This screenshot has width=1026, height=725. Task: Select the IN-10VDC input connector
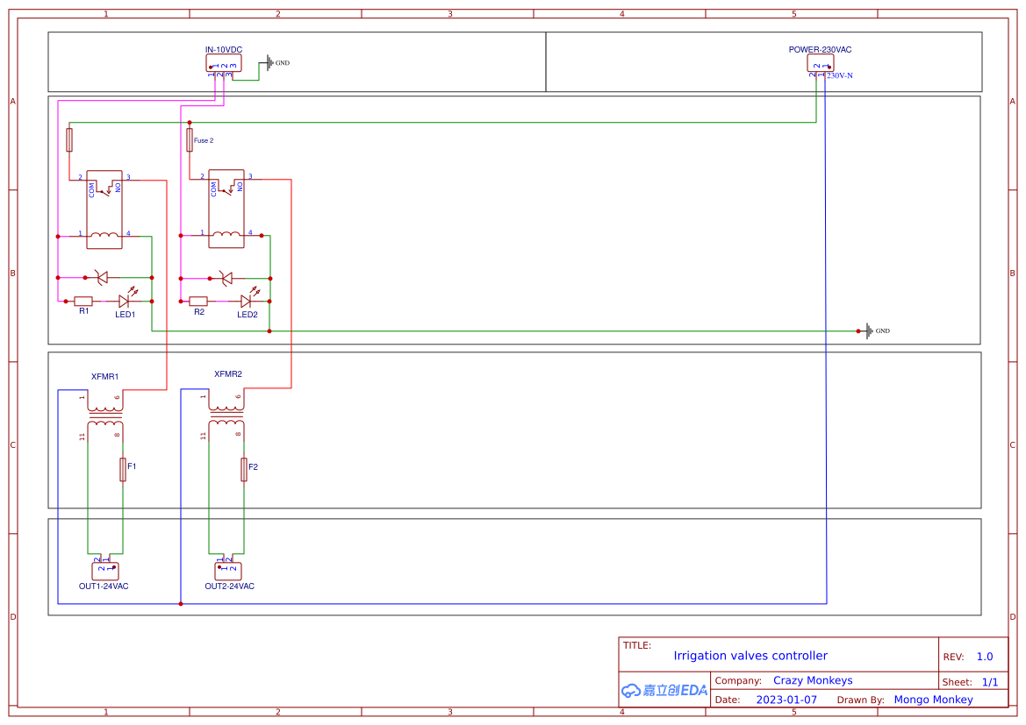click(222, 62)
